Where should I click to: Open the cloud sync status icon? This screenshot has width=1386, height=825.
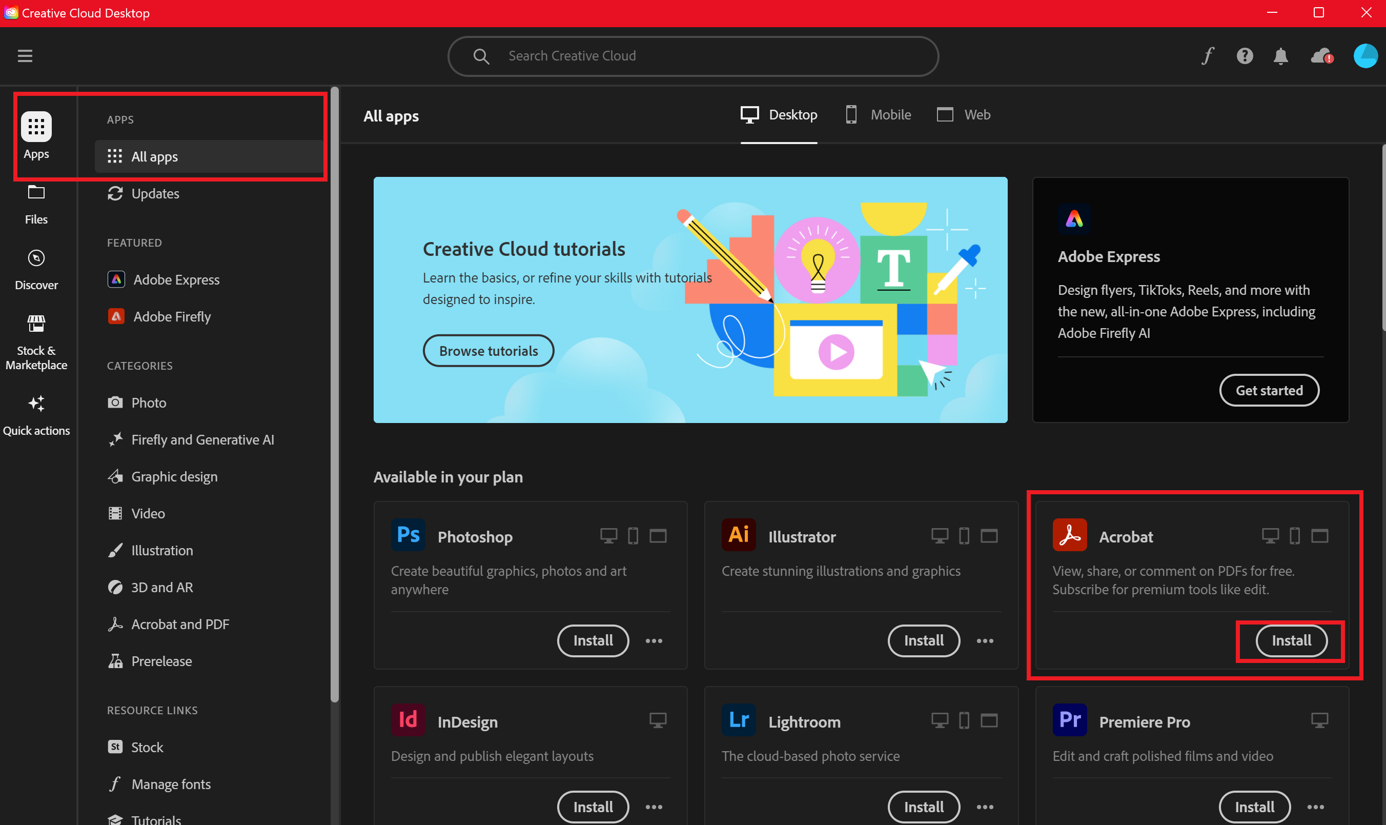[x=1321, y=55]
